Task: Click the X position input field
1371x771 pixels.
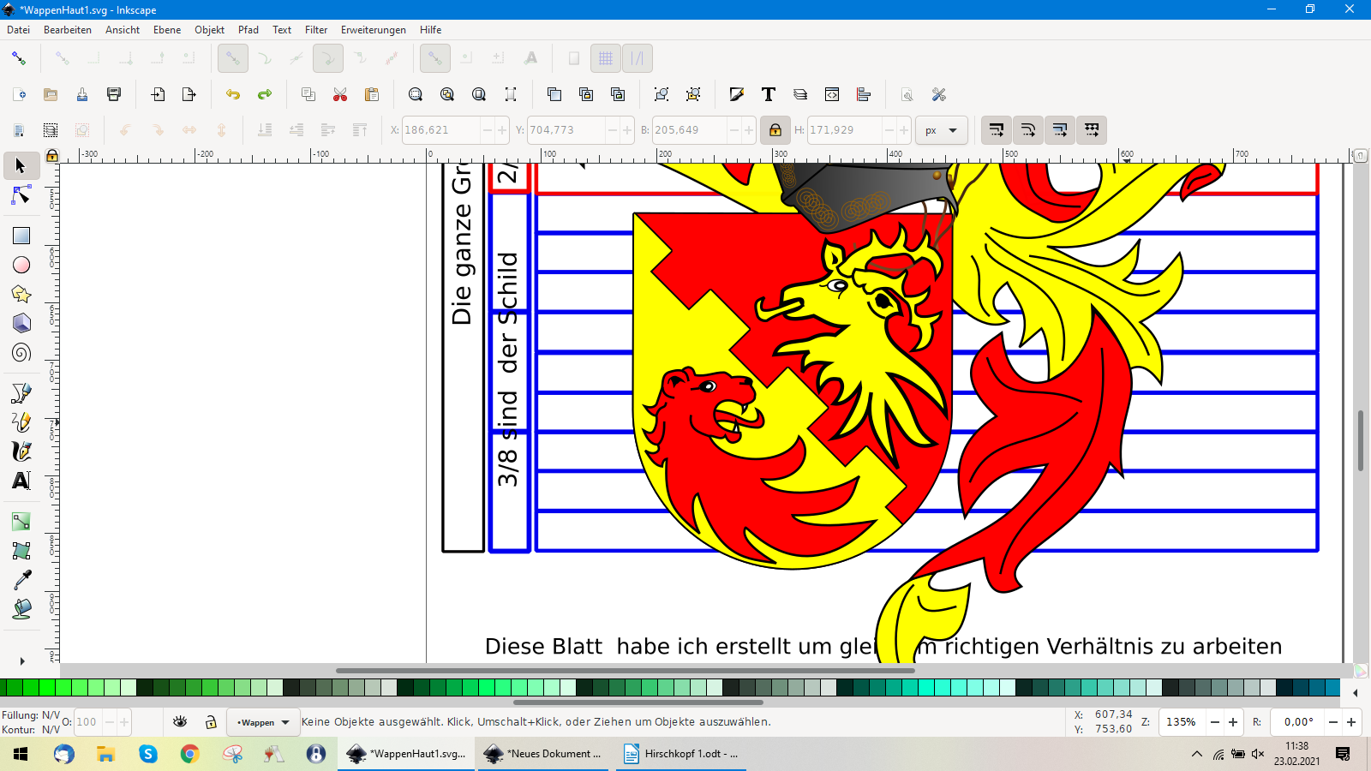Action: pos(440,130)
